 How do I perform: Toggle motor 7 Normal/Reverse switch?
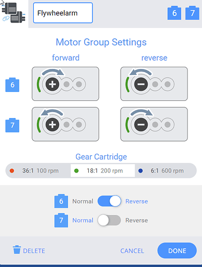(x=109, y=220)
